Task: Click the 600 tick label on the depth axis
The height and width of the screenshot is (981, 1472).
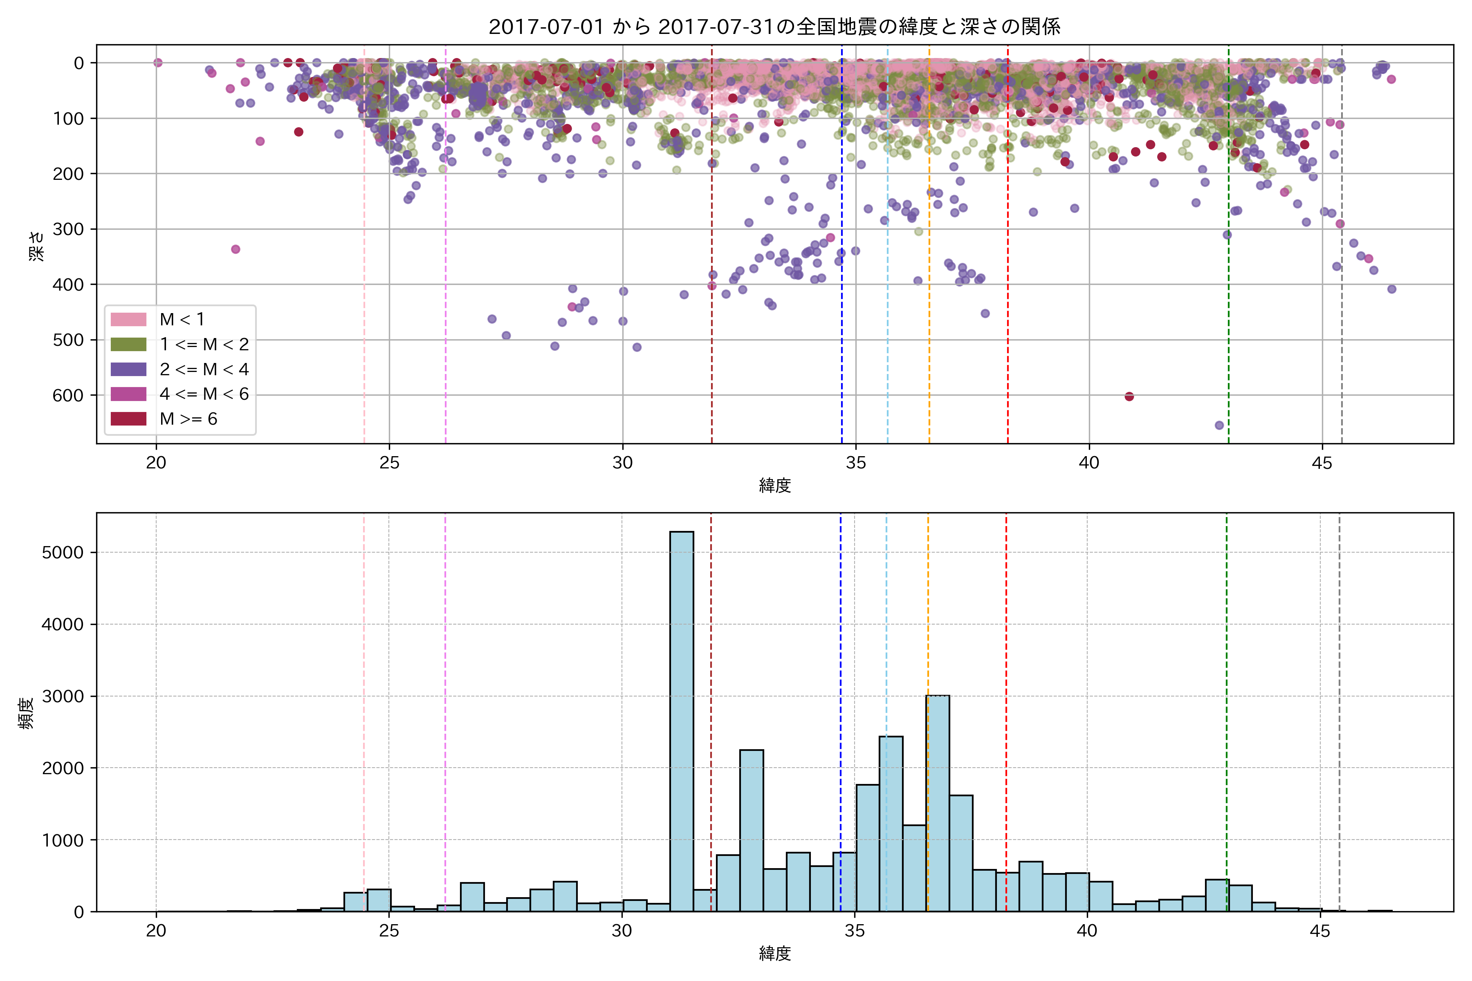Action: (x=68, y=395)
